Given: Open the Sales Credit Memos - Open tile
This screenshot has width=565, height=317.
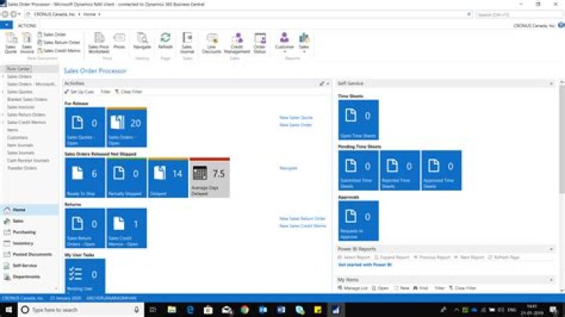Looking at the screenshot, I should coord(126,228).
